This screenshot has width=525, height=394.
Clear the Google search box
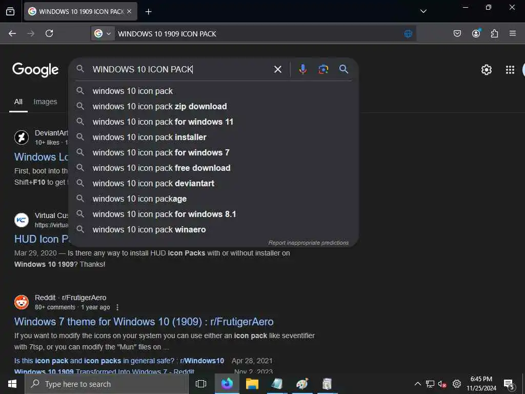pyautogui.click(x=277, y=69)
